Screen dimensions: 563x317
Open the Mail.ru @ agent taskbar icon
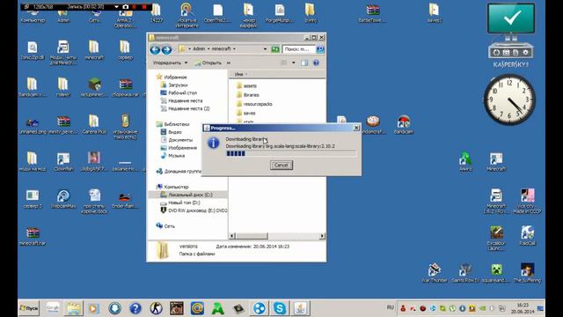pos(197,308)
